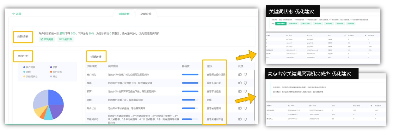Thumbs up the 账户预算不足 diagnosis row

pyautogui.click(x=240, y=83)
